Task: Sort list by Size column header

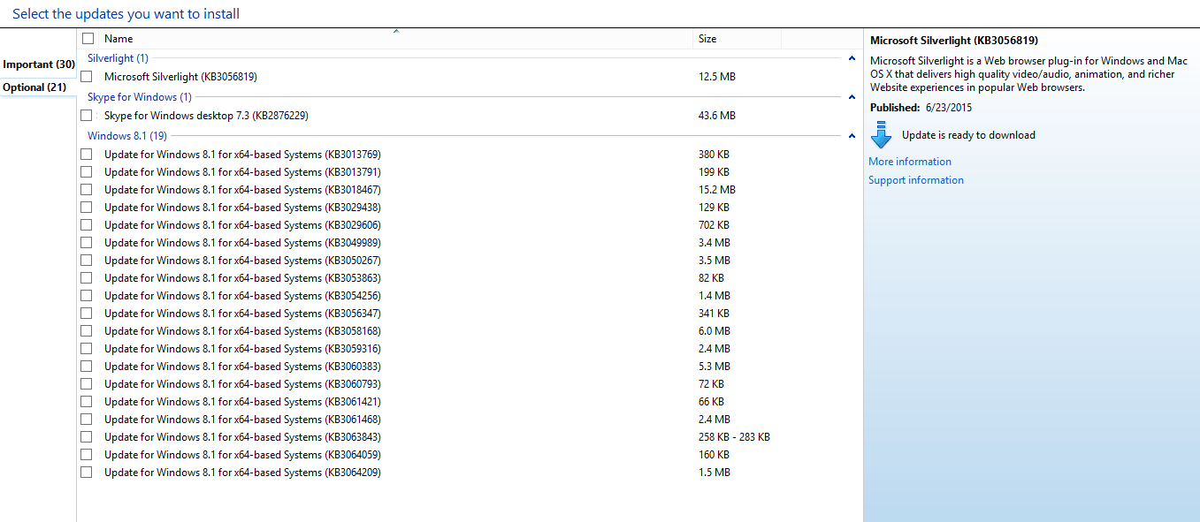Action: pyautogui.click(x=707, y=39)
